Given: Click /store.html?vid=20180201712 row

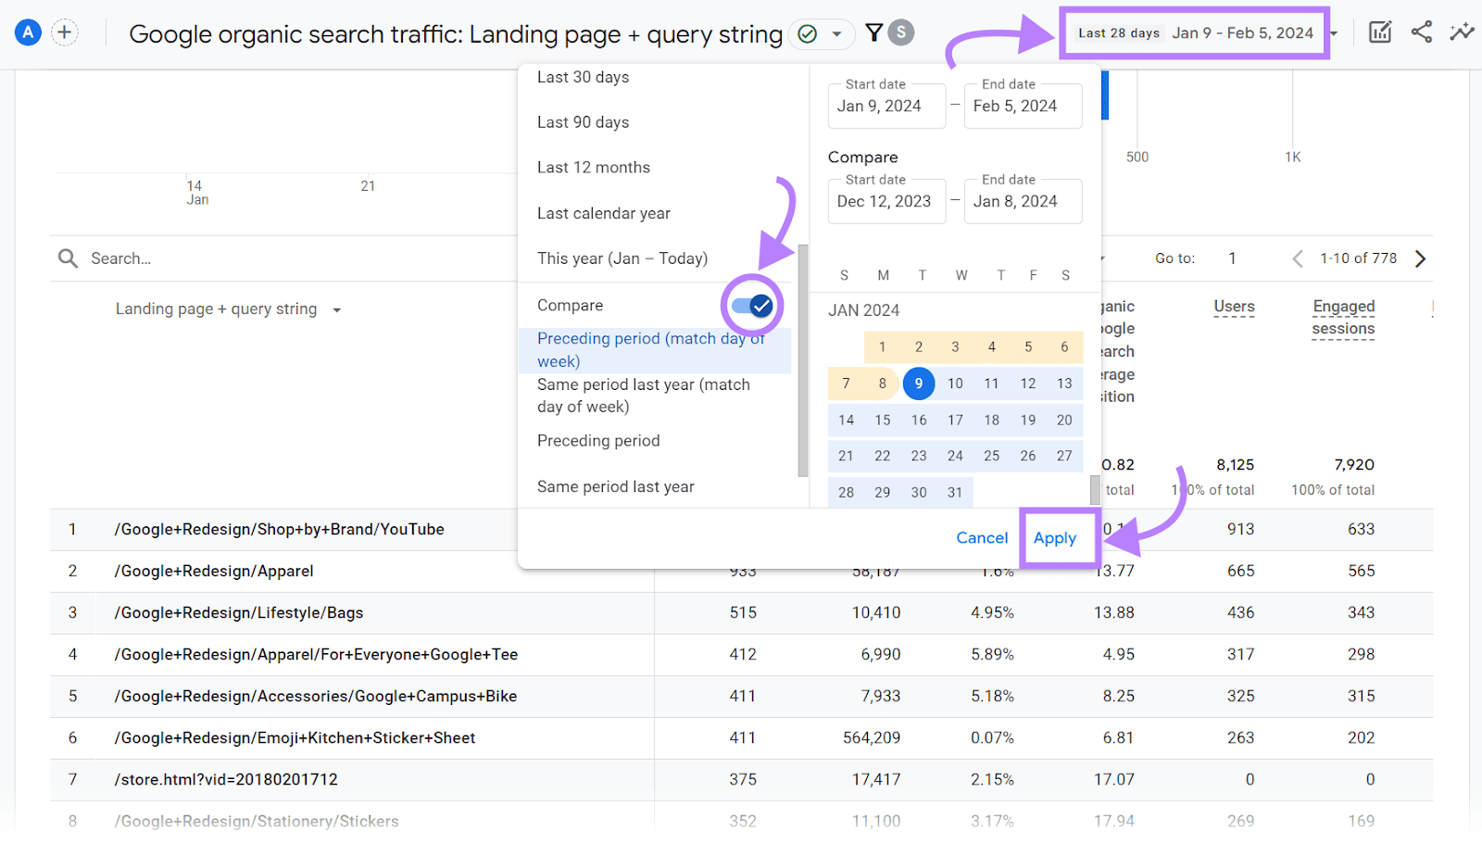Looking at the screenshot, I should [226, 779].
